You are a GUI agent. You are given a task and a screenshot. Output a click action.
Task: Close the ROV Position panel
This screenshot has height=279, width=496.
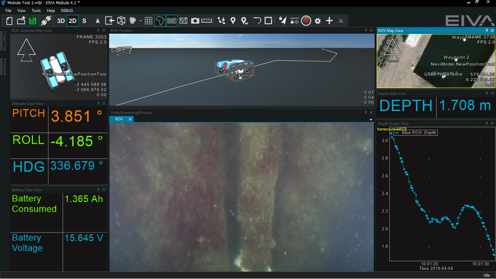(x=371, y=31)
